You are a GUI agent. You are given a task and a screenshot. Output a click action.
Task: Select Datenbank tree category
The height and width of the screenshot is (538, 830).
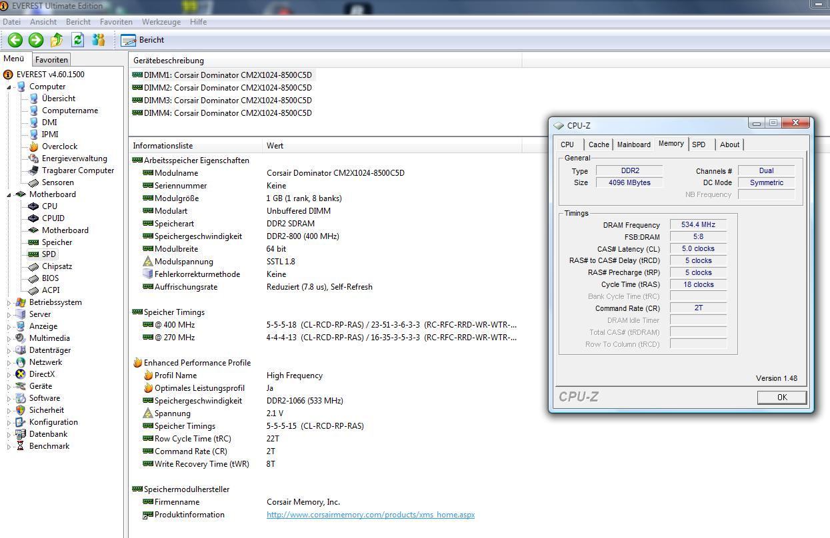click(x=49, y=434)
